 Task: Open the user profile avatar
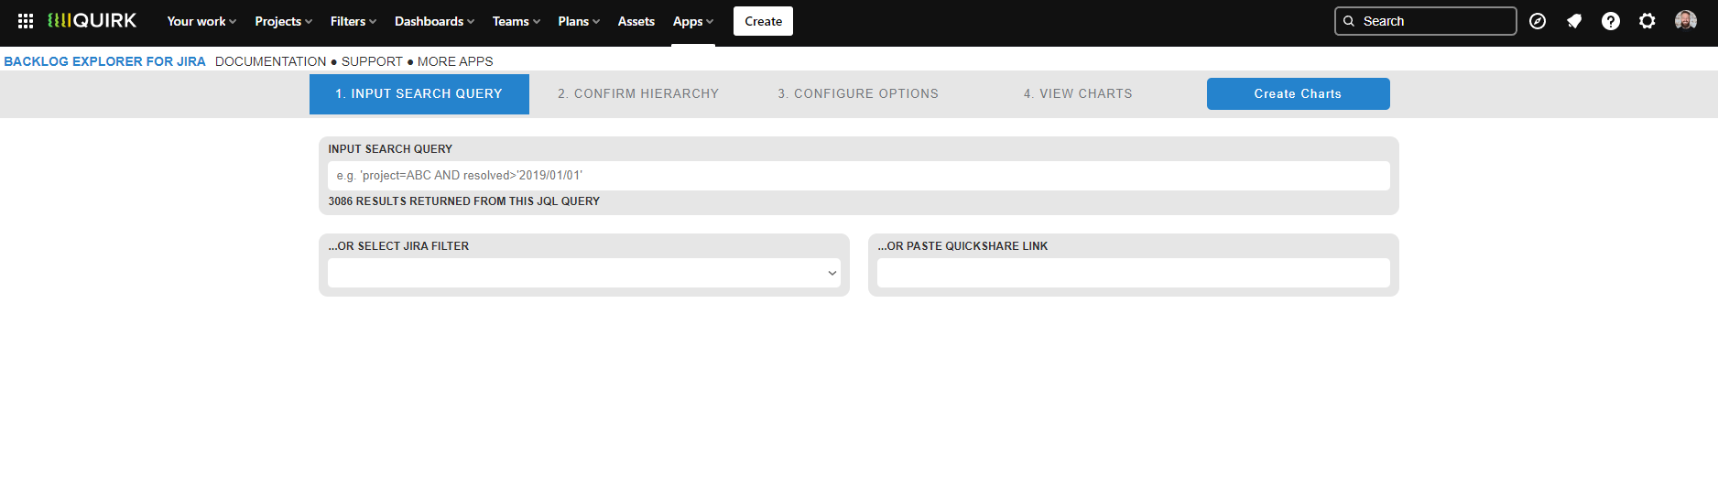[1686, 21]
